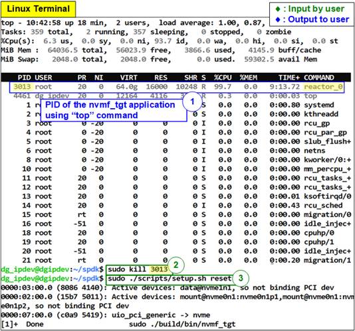This screenshot has width=355, height=331.
Task: Click the '0000:03:00.0 (8086 4140)' device address
Action: tap(52, 288)
